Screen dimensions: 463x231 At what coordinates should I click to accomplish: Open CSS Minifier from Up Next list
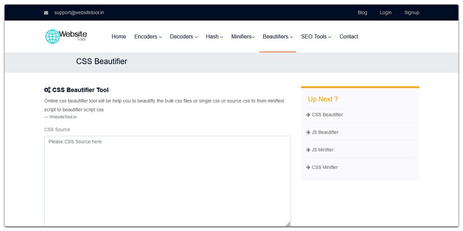325,167
